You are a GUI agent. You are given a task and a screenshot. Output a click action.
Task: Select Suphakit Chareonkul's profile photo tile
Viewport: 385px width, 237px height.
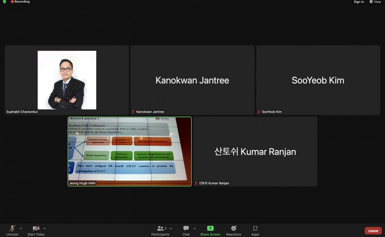pos(67,80)
